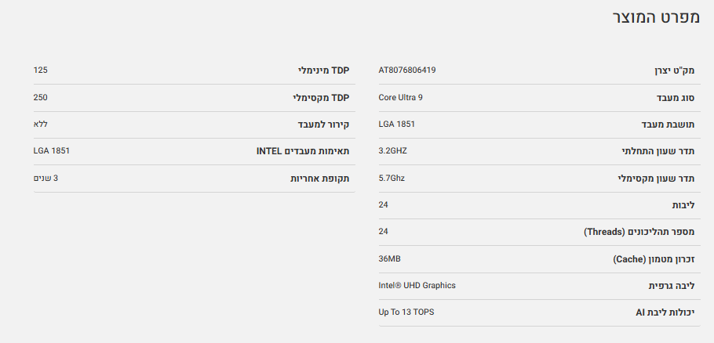The width and height of the screenshot is (714, 343).
Task: Select the "3 שנים" warranty value
Action: (x=46, y=178)
